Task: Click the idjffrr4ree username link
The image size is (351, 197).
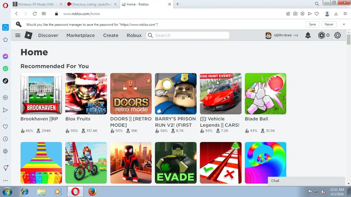Action: click(283, 35)
